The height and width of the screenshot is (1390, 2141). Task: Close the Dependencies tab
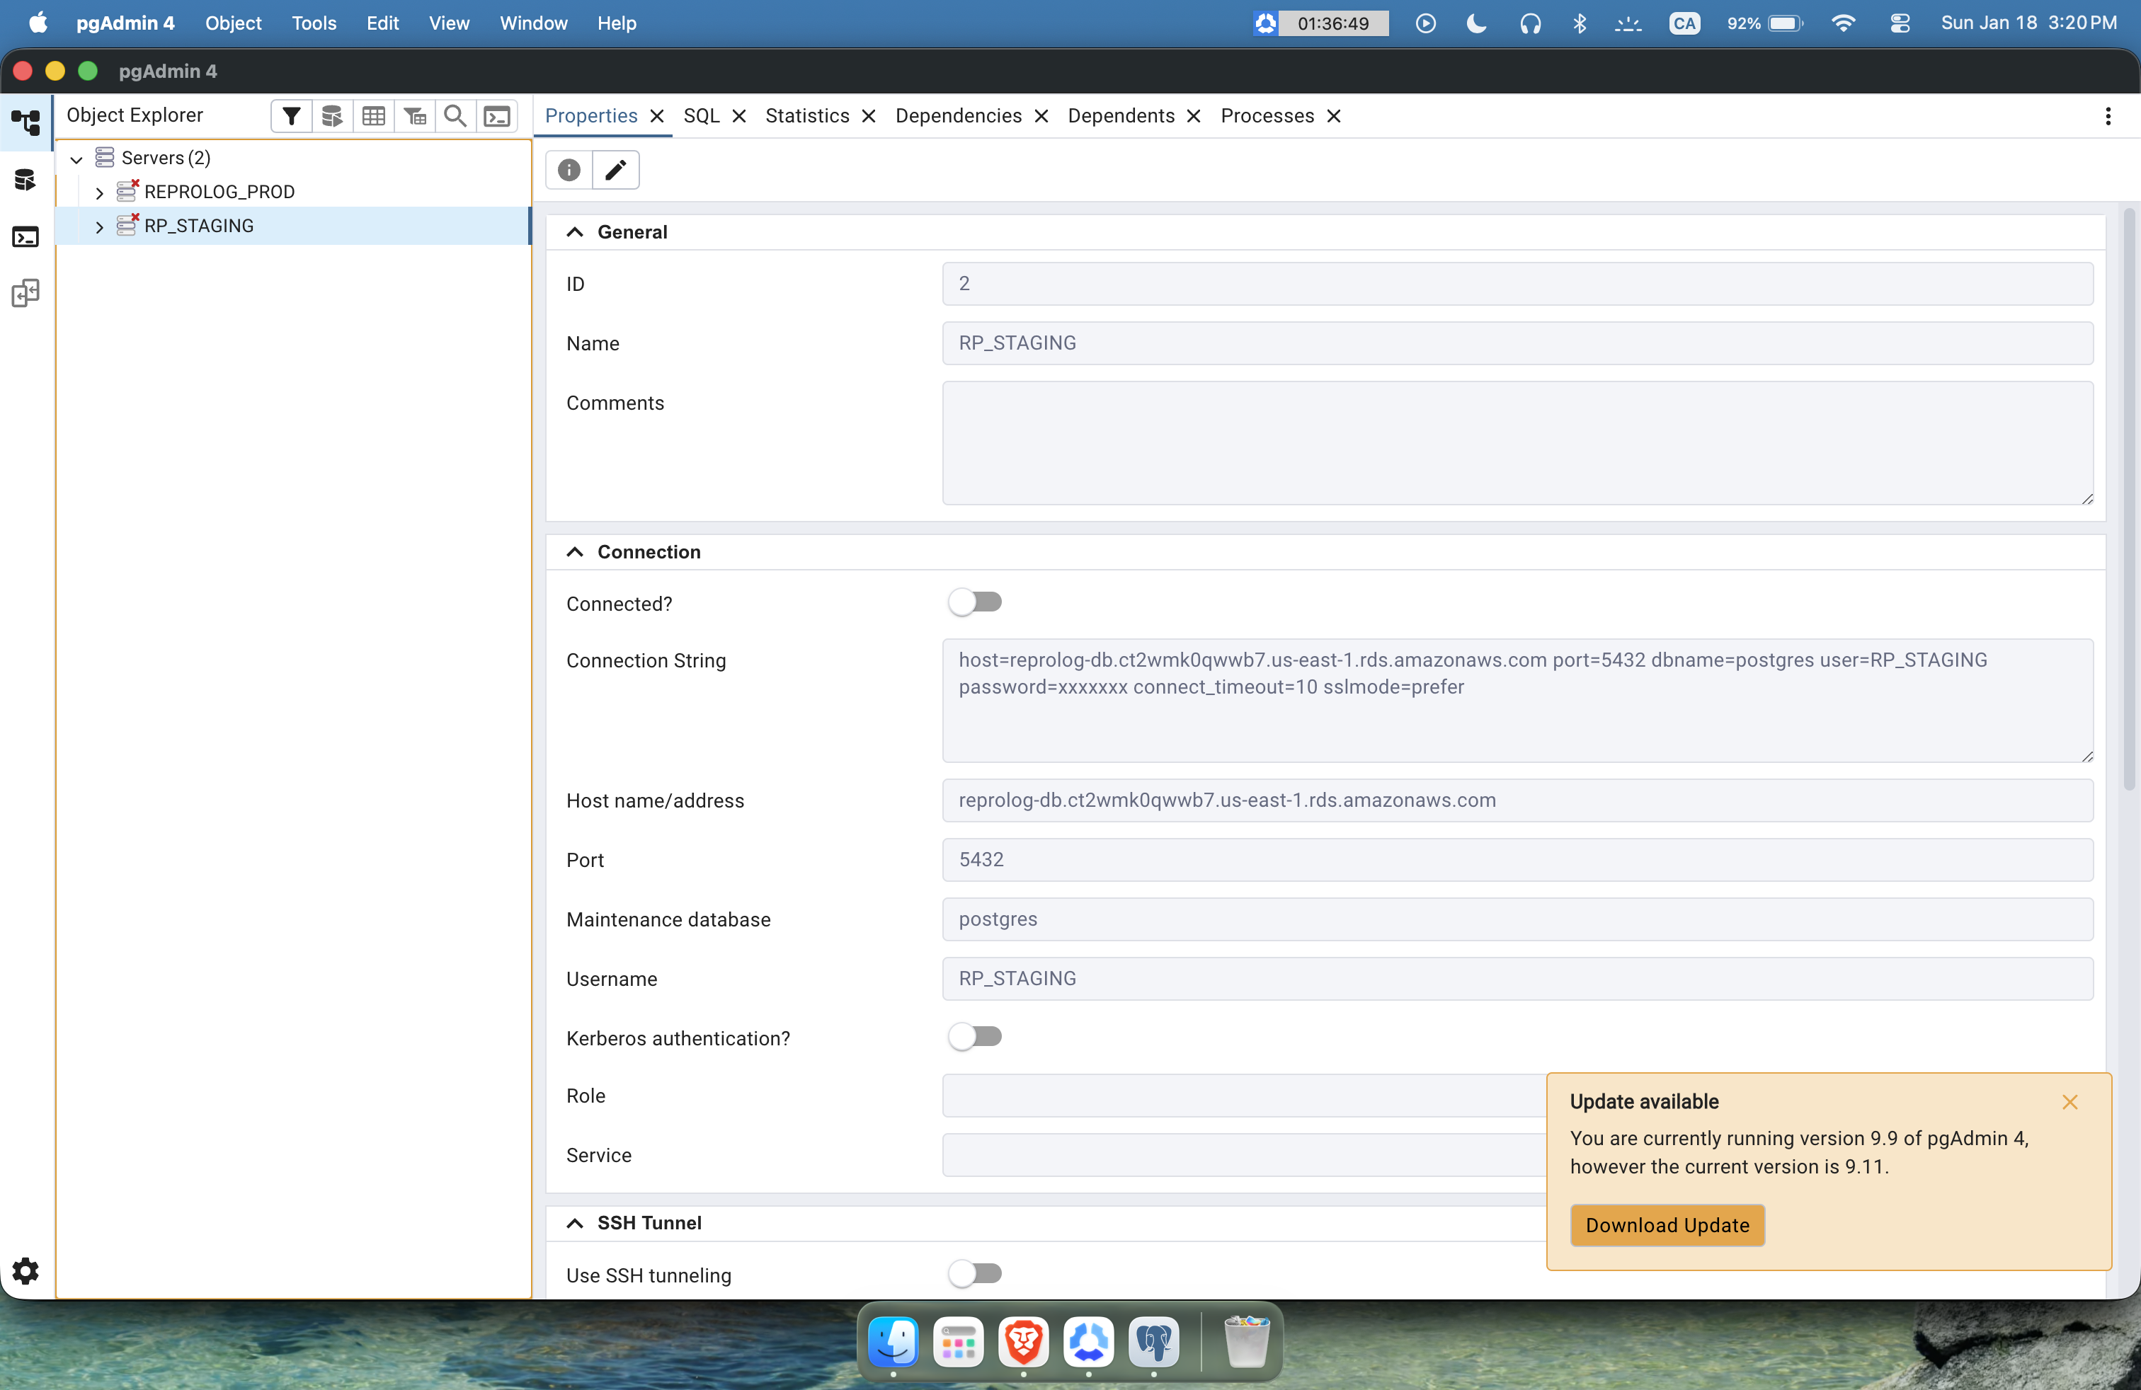pos(1041,116)
